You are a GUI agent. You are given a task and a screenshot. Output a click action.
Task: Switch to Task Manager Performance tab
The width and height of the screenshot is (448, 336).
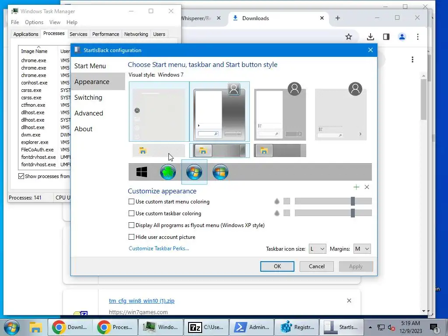point(106,34)
